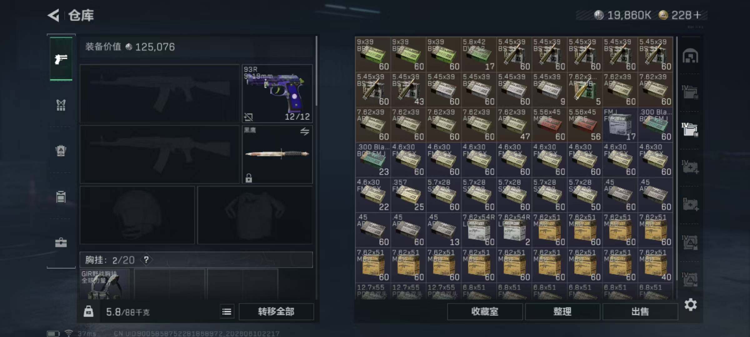The height and width of the screenshot is (337, 750).
Task: Tap the 胸挂: 2/20 capacity label
Action: click(x=110, y=260)
